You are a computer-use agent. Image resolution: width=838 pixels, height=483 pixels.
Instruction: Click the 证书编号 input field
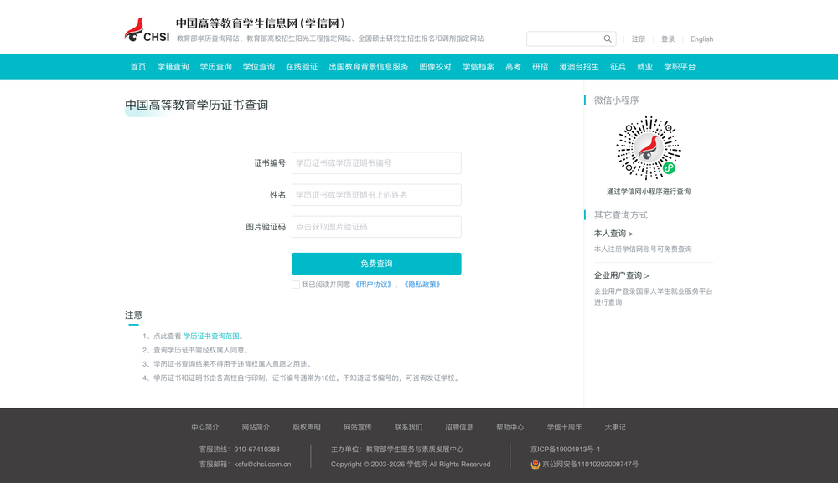[376, 162]
